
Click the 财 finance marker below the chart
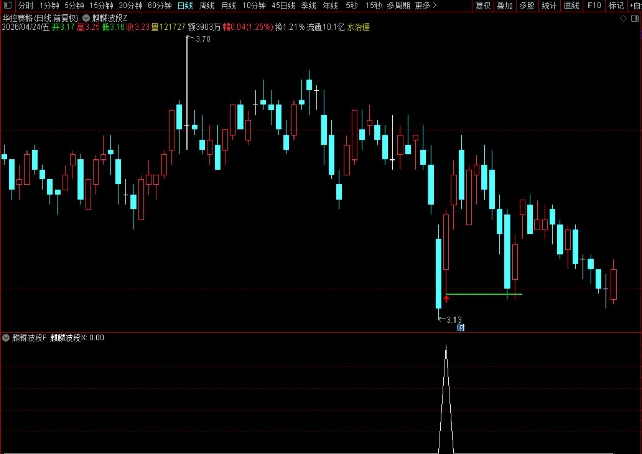point(461,328)
